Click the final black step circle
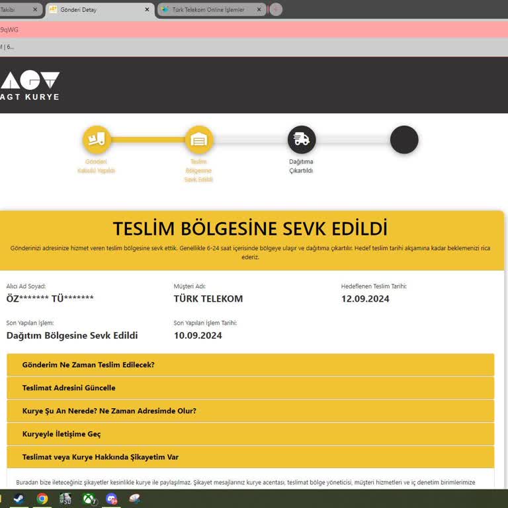 (x=404, y=140)
